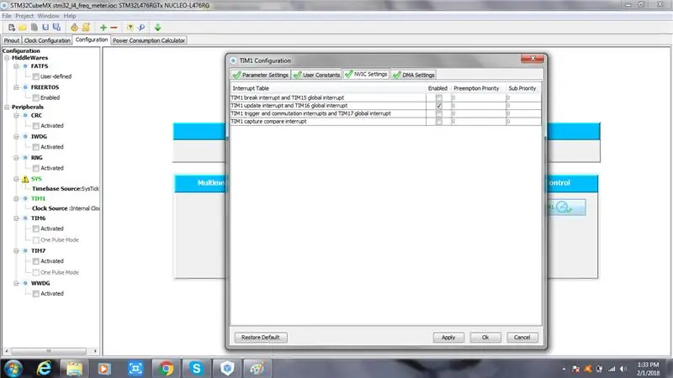
Task: Click the green download arrow icon
Action: [x=157, y=28]
